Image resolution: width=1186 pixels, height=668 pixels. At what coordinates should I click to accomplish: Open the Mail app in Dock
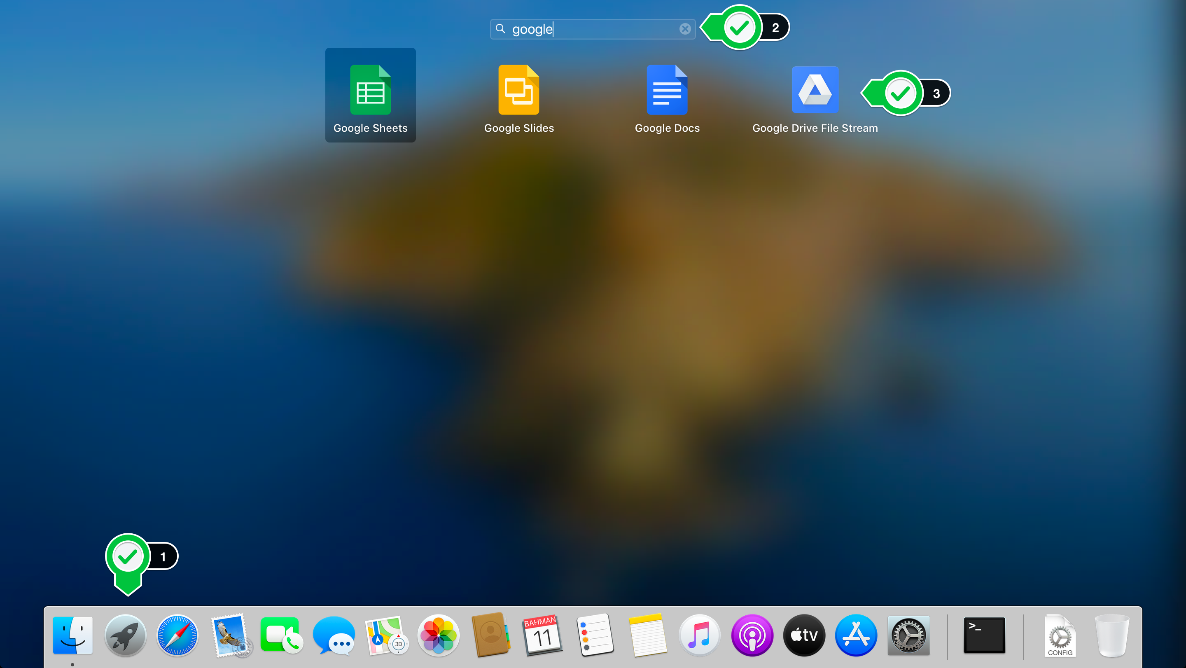pos(230,635)
